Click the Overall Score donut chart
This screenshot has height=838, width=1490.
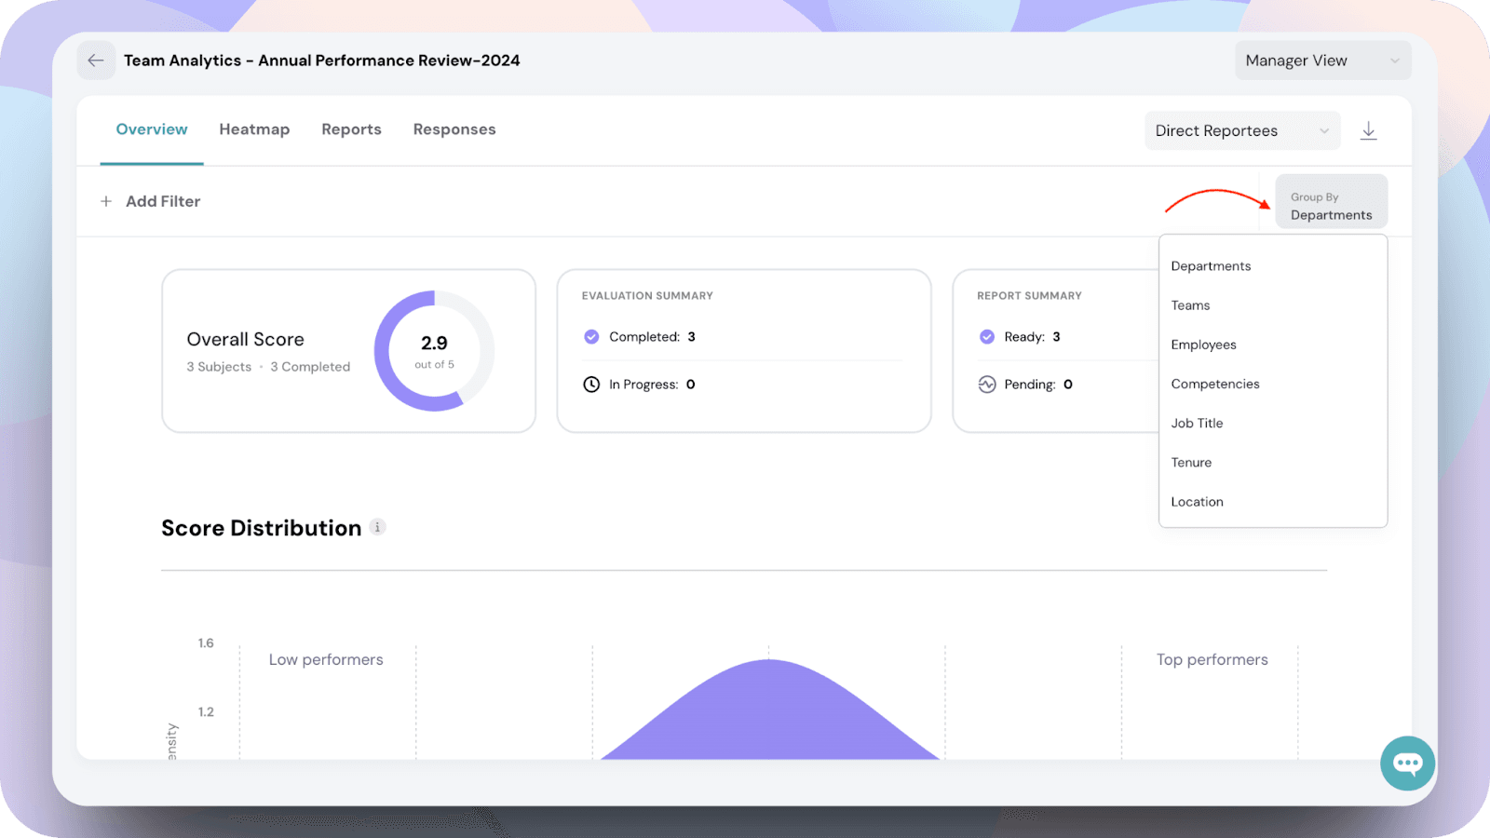[434, 351]
